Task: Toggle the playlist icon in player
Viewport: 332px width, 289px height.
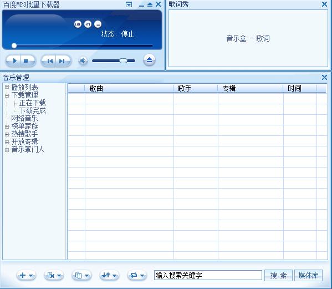Action: click(x=98, y=24)
